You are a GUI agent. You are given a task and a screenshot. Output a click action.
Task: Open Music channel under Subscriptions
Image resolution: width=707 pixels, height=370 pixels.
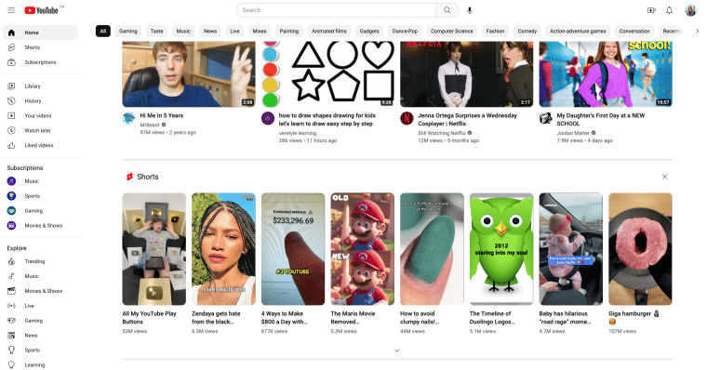pyautogui.click(x=40, y=181)
